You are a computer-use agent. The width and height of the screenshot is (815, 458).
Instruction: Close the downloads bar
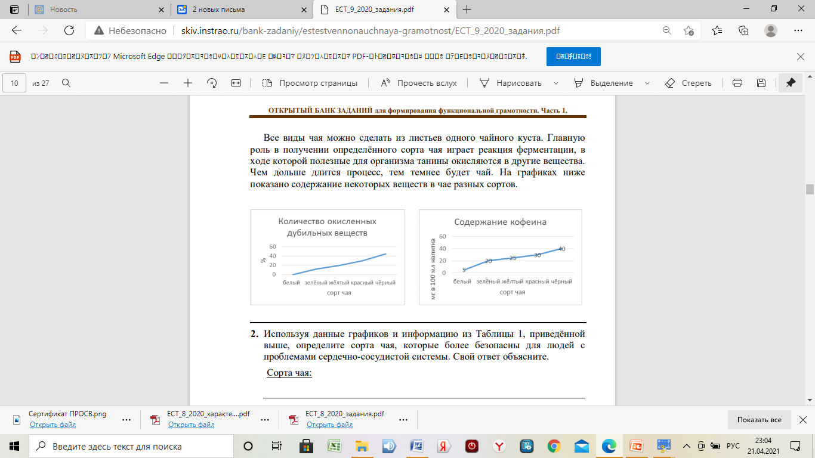pyautogui.click(x=802, y=419)
